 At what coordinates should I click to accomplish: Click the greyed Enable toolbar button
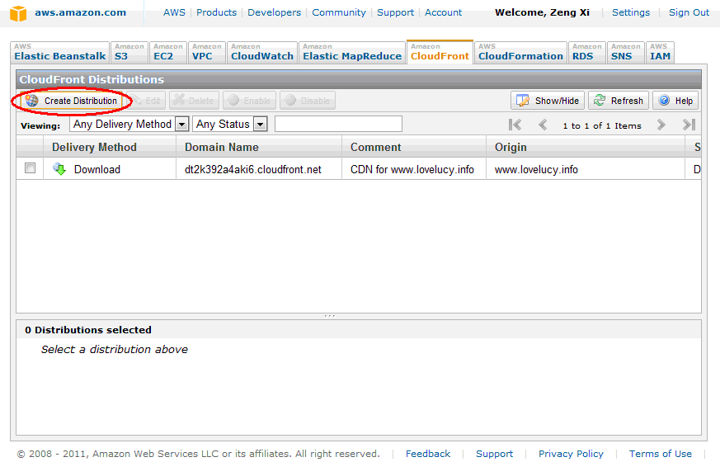[x=249, y=101]
